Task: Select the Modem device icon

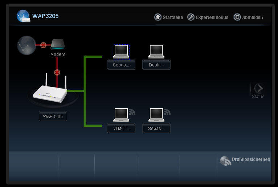Action: pyautogui.click(x=58, y=45)
